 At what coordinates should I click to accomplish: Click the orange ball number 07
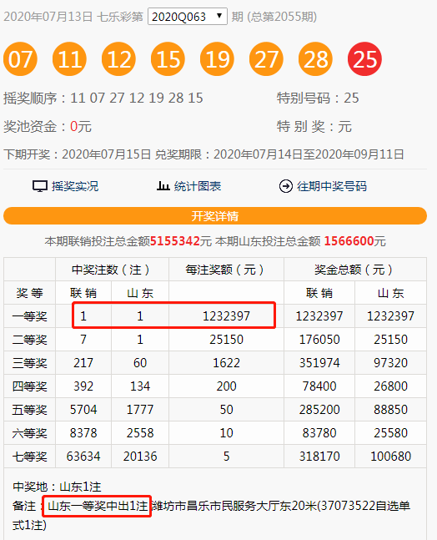[20, 59]
